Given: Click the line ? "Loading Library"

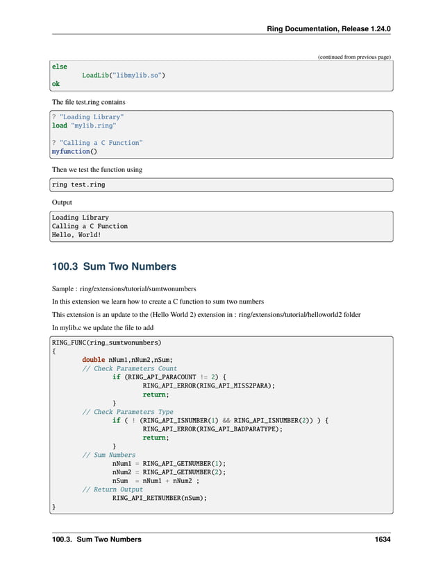Looking at the screenshot, I should pyautogui.click(x=87, y=116).
